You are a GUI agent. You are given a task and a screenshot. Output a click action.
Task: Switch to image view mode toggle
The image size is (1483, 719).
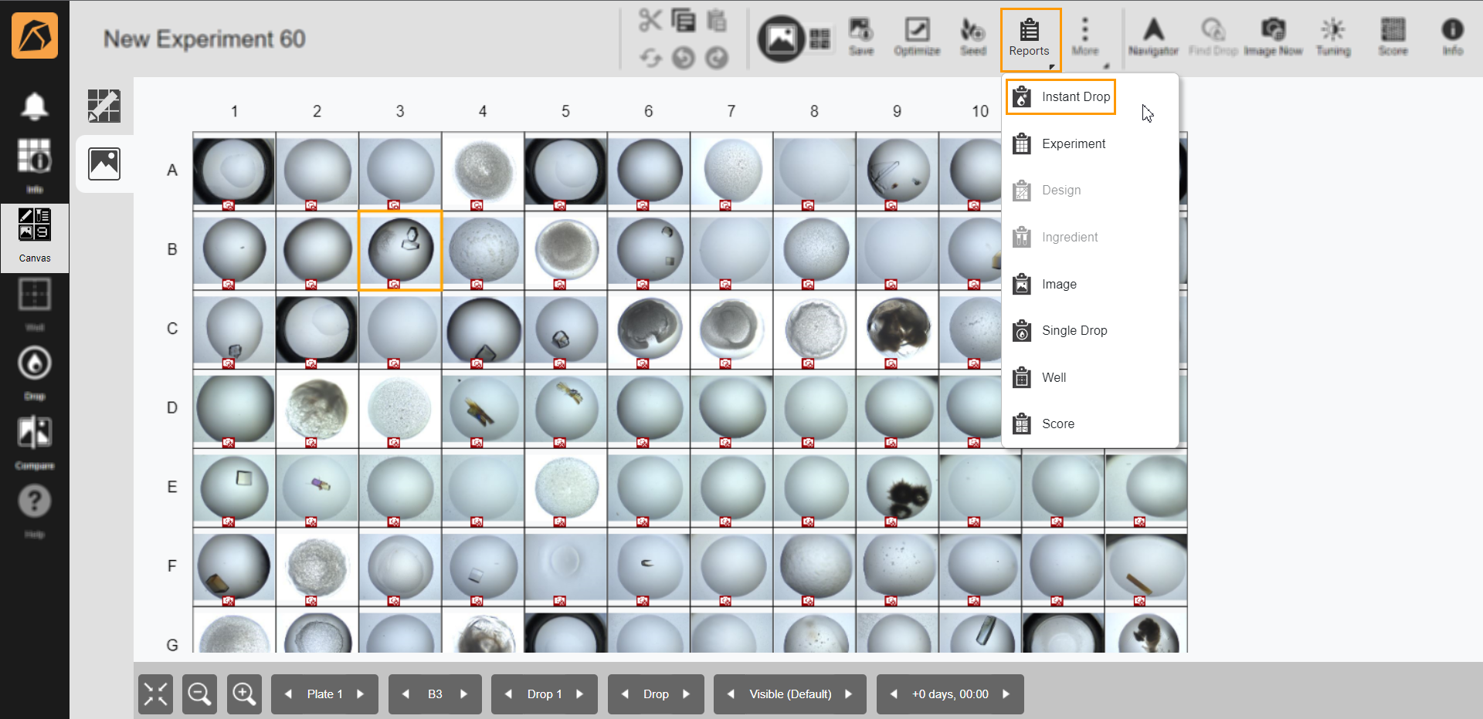(x=781, y=38)
